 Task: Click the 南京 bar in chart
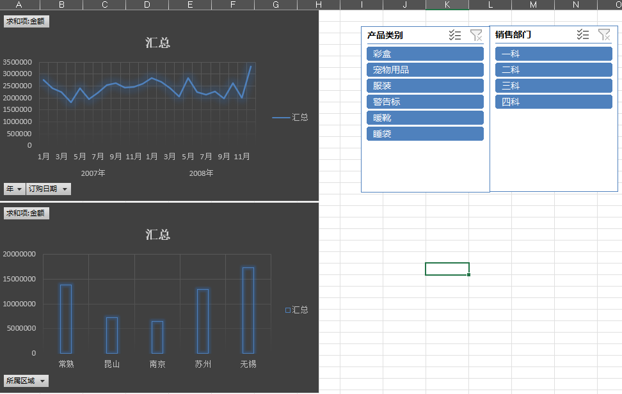point(157,337)
